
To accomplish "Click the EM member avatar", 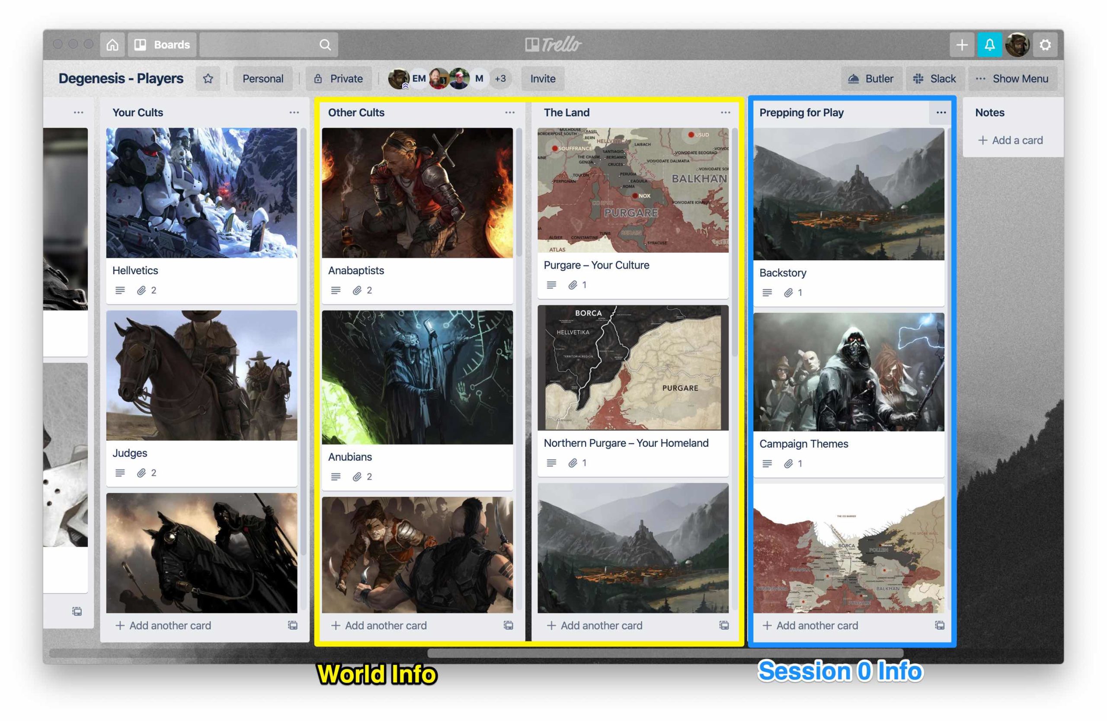I will pyautogui.click(x=419, y=79).
